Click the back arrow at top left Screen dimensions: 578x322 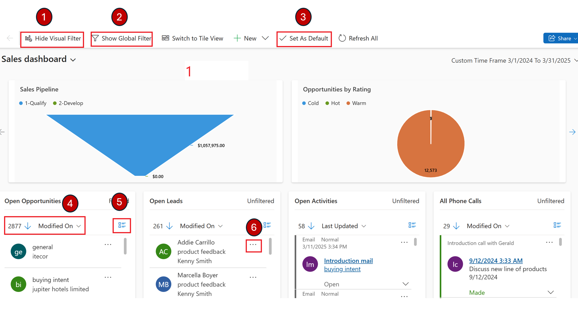point(10,38)
